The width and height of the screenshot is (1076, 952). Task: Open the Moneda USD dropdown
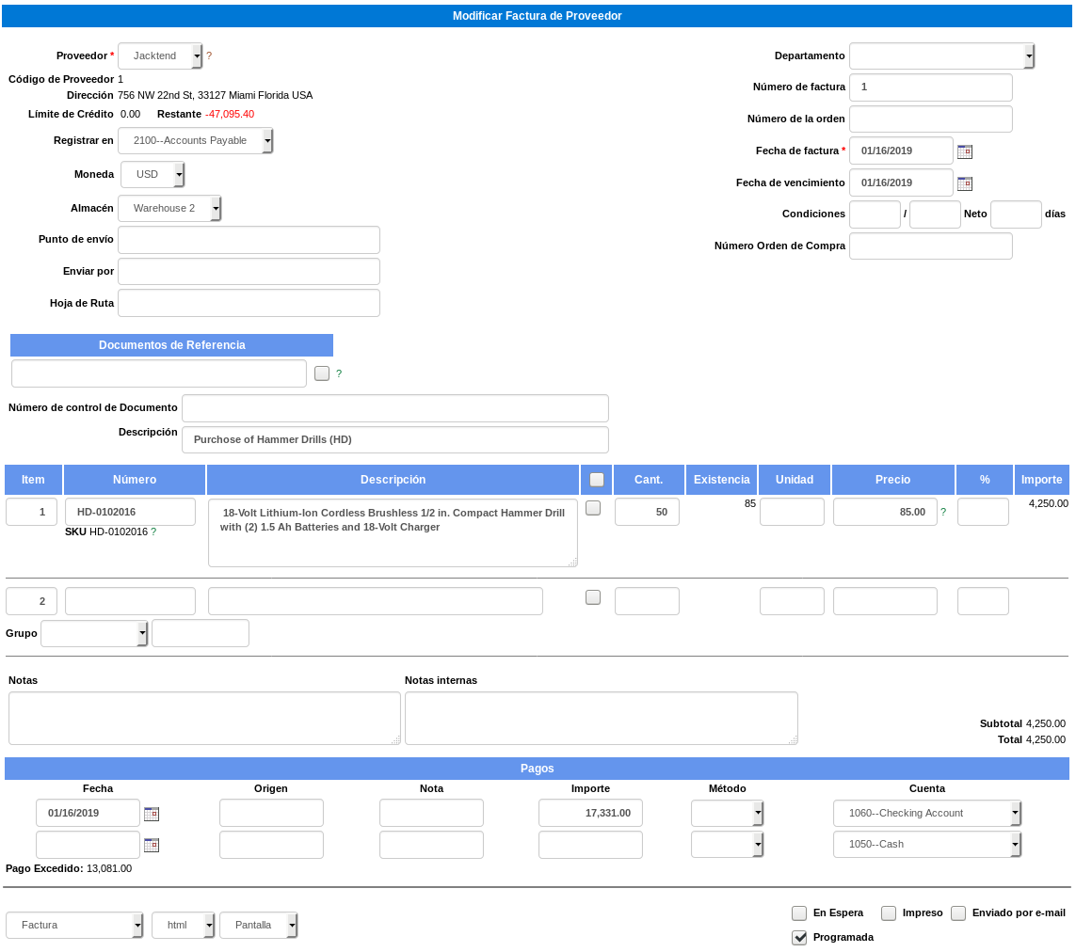[153, 174]
